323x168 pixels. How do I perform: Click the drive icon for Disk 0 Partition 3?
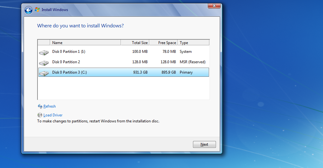[x=44, y=73]
